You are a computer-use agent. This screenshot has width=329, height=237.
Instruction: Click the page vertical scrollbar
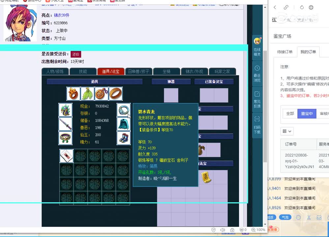click(265, 106)
